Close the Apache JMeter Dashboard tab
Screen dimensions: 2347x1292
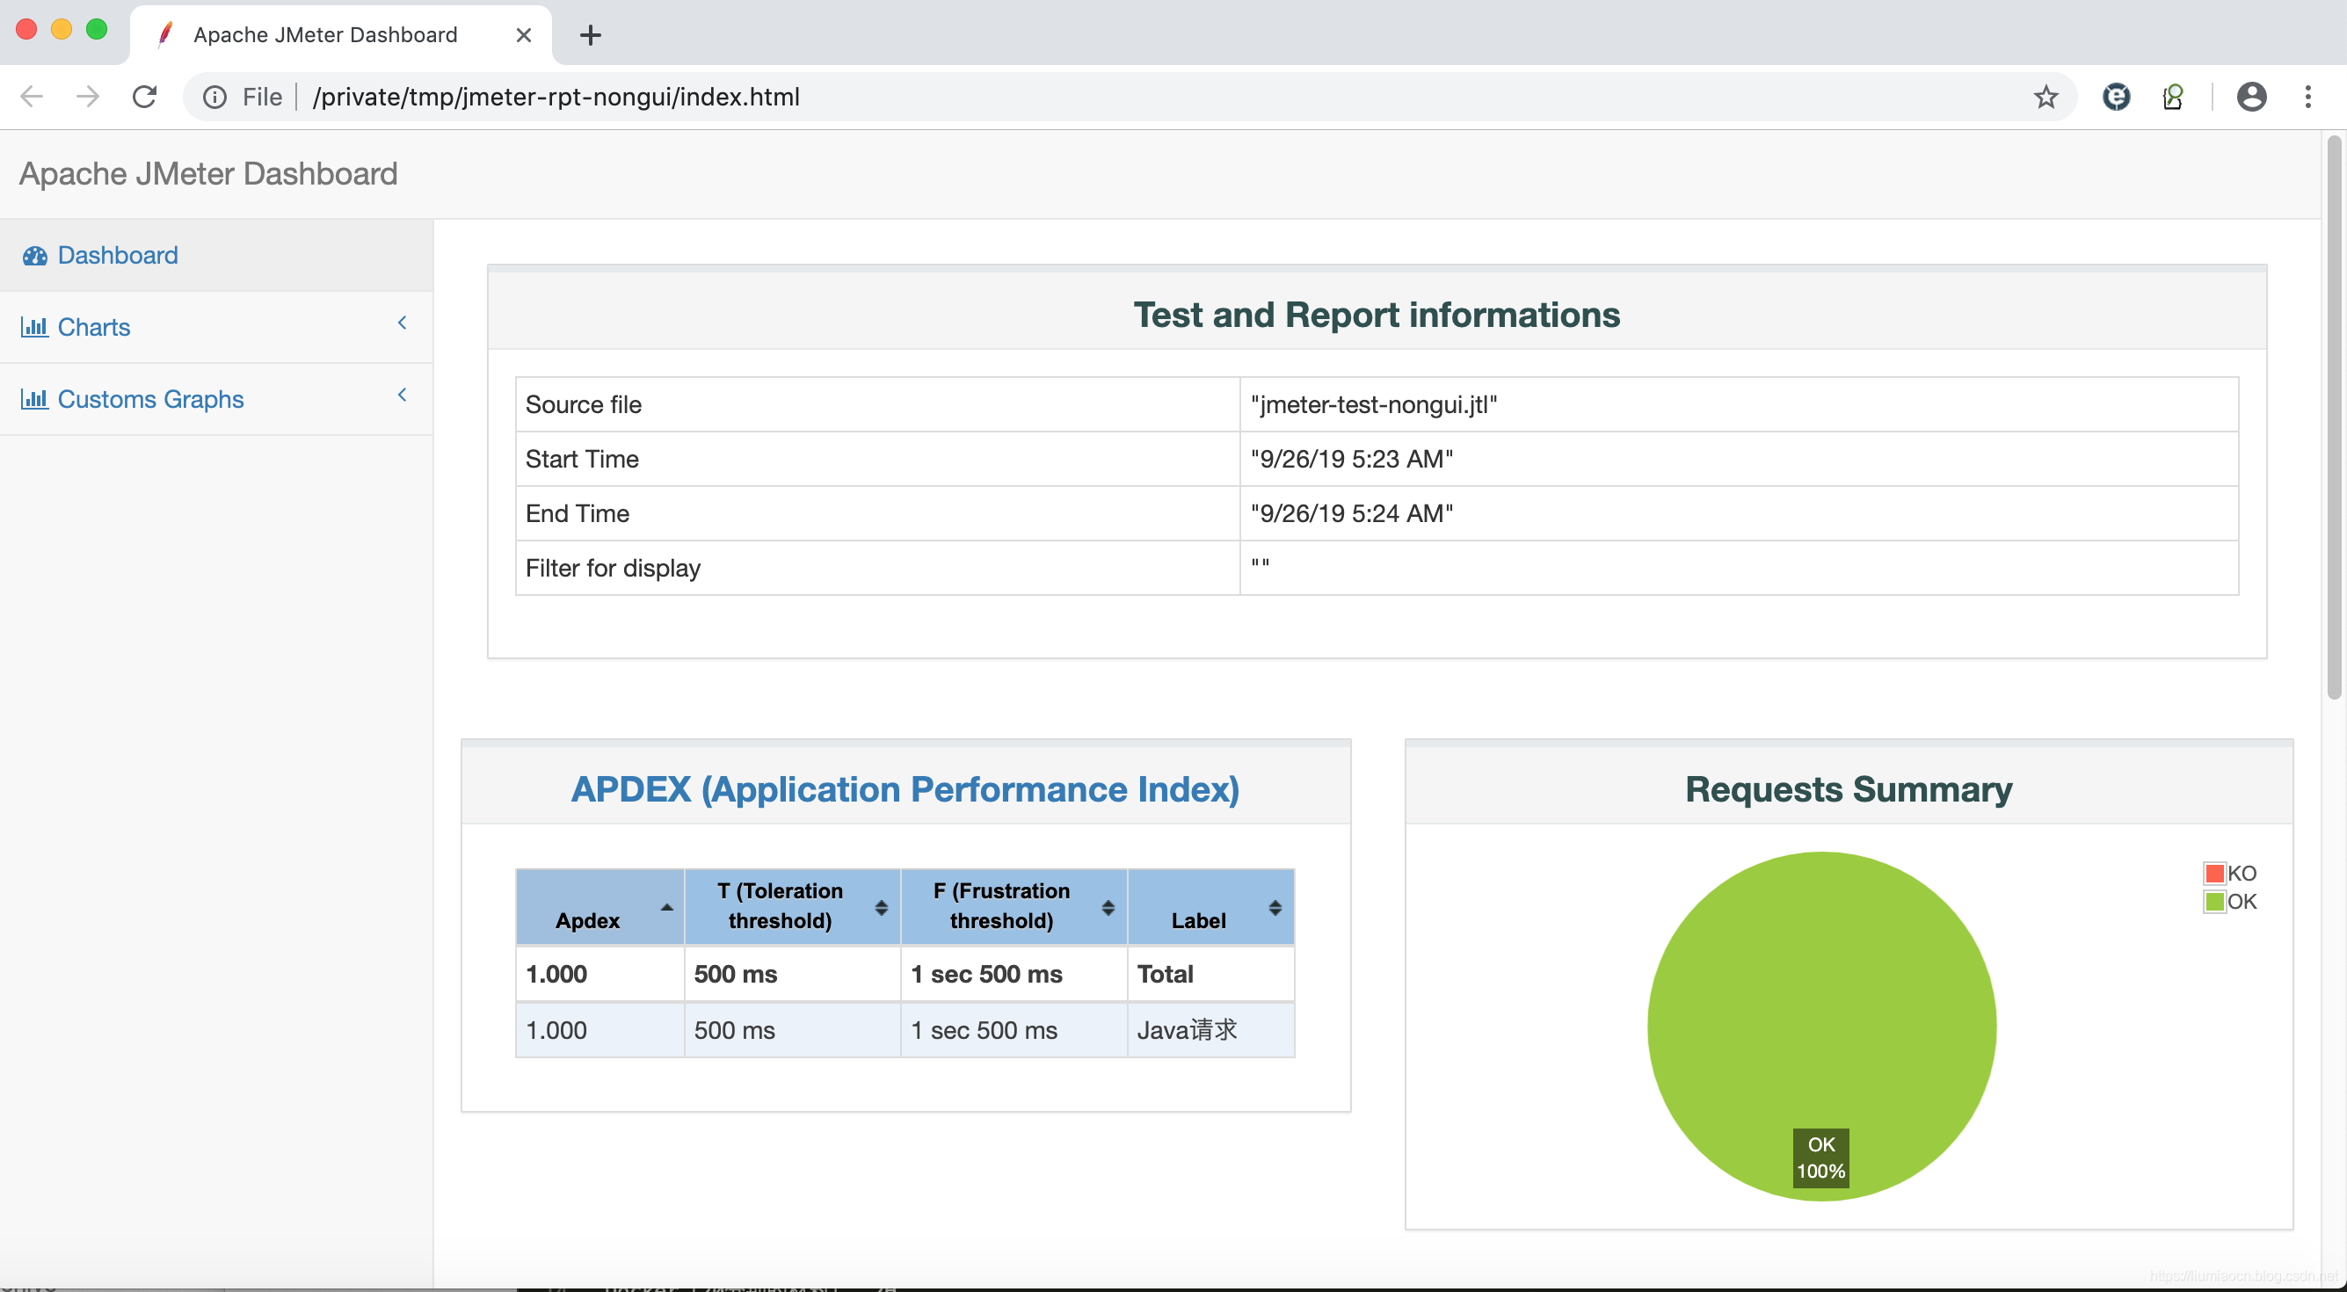(524, 35)
